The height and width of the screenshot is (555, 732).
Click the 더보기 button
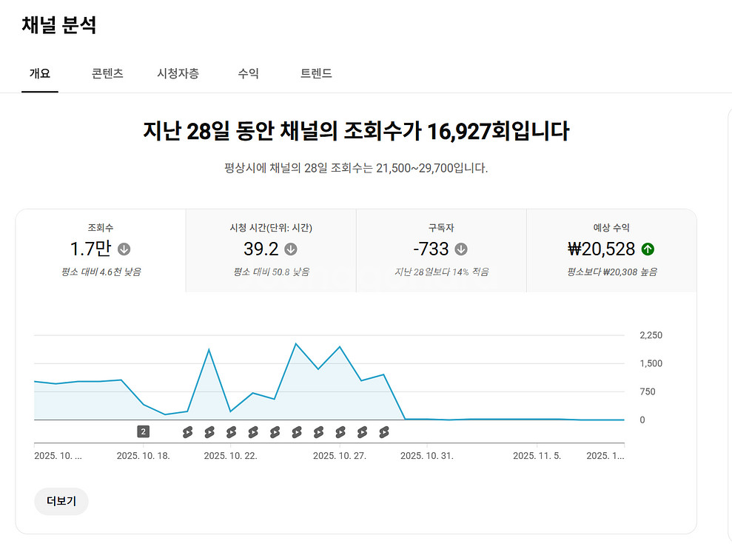pyautogui.click(x=61, y=501)
